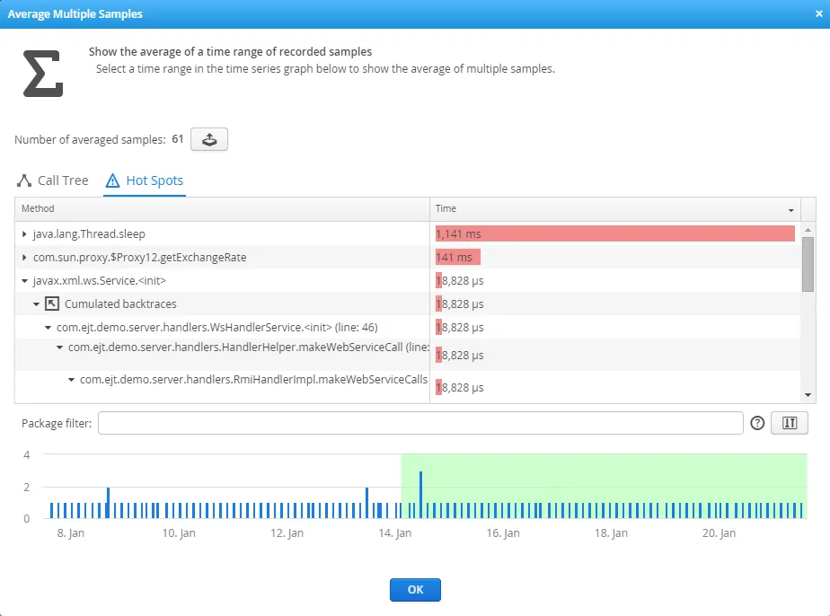Close the Average Multiple Samples dialog
This screenshot has width=830, height=616.
pos(818,13)
